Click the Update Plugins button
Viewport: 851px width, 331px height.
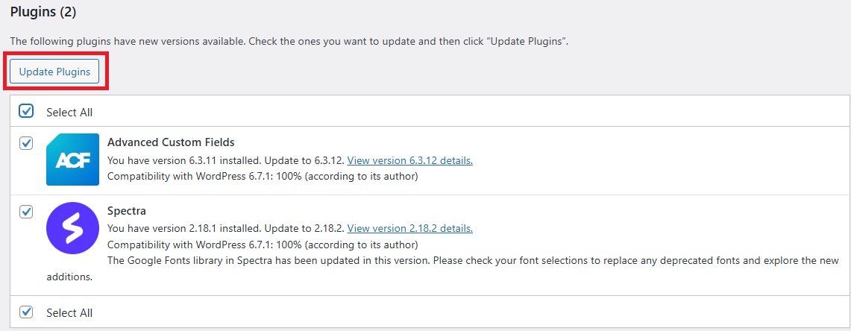tap(54, 72)
